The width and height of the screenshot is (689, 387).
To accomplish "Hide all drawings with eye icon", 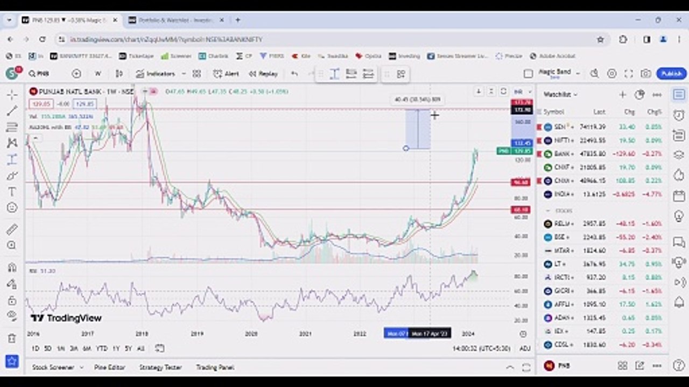I will (x=12, y=316).
